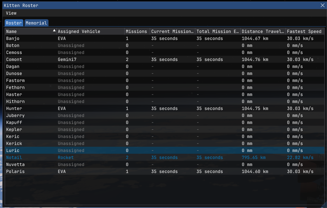327x208 pixels.
Task: Select kitten name Dunose
Action: point(14,74)
